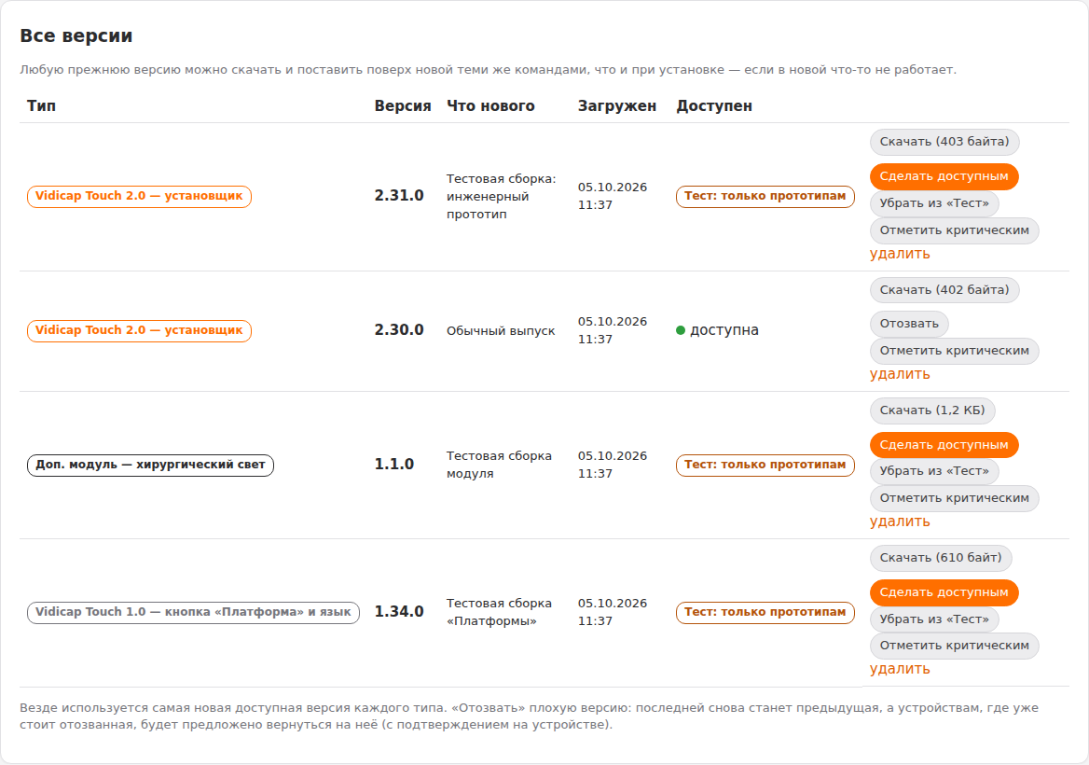This screenshot has width=1089, height=765.
Task: Click the «Доступен» column header
Action: point(714,105)
